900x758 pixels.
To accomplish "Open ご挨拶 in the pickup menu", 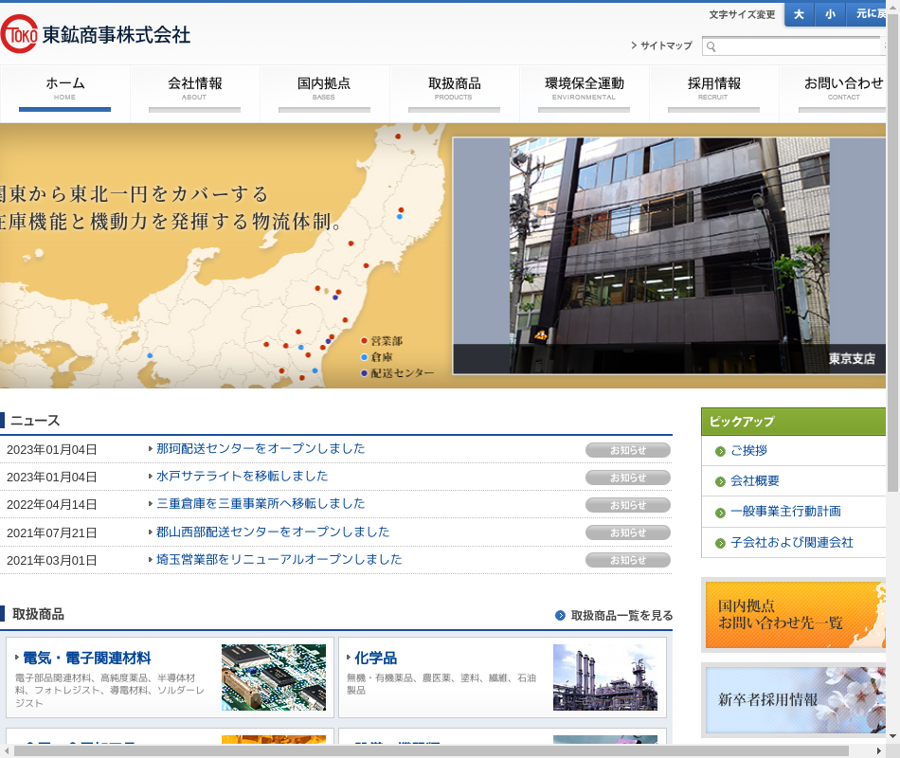I will pos(748,451).
